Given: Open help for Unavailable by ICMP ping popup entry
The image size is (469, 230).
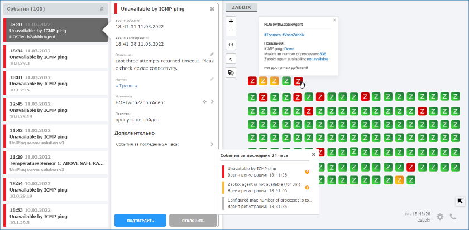Looking at the screenshot, I should [x=307, y=172].
